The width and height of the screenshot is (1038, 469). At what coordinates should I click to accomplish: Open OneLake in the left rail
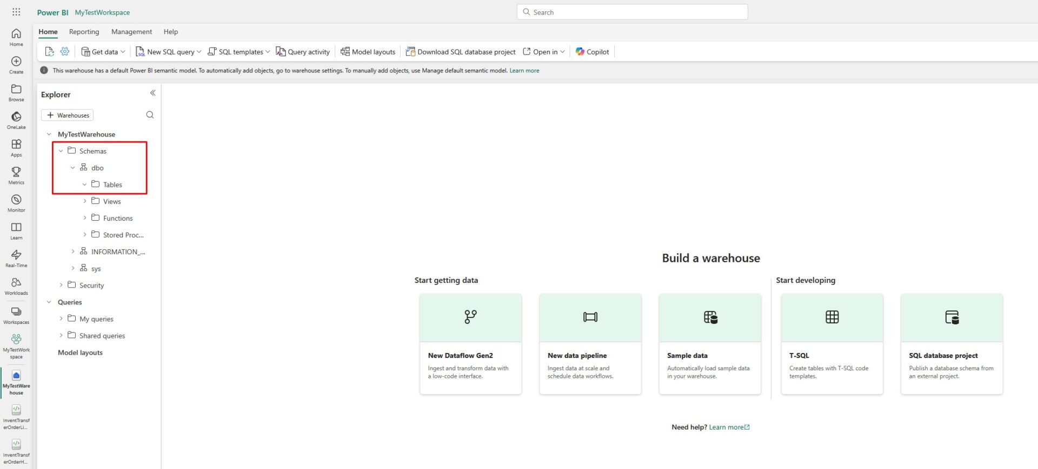pos(16,120)
